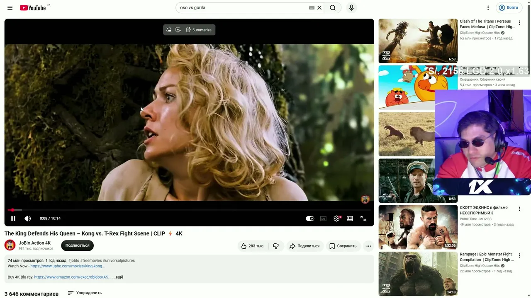Expand the description with ...ещё
531x298 pixels.
(118, 277)
